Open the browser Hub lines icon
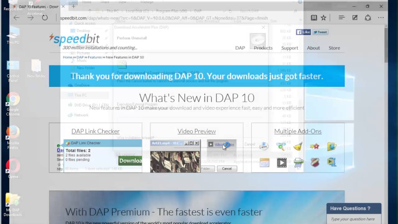Viewport: 398px width, 224px height. point(341,18)
